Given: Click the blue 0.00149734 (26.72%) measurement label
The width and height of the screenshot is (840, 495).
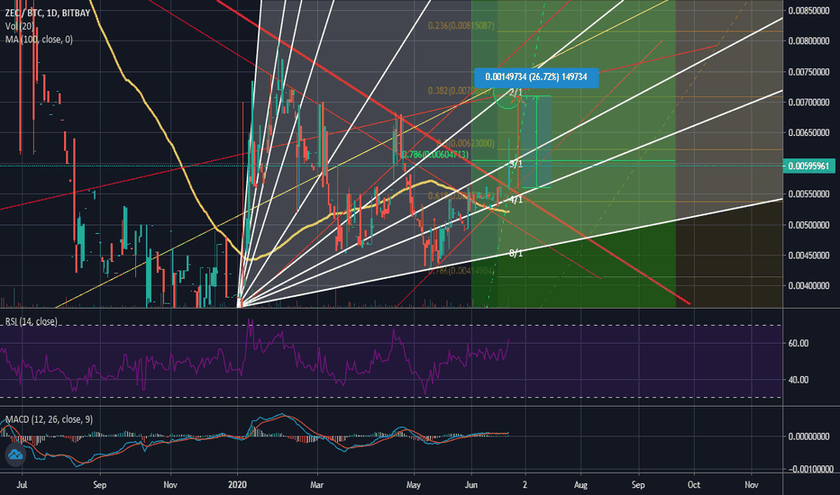Looking at the screenshot, I should click(536, 77).
